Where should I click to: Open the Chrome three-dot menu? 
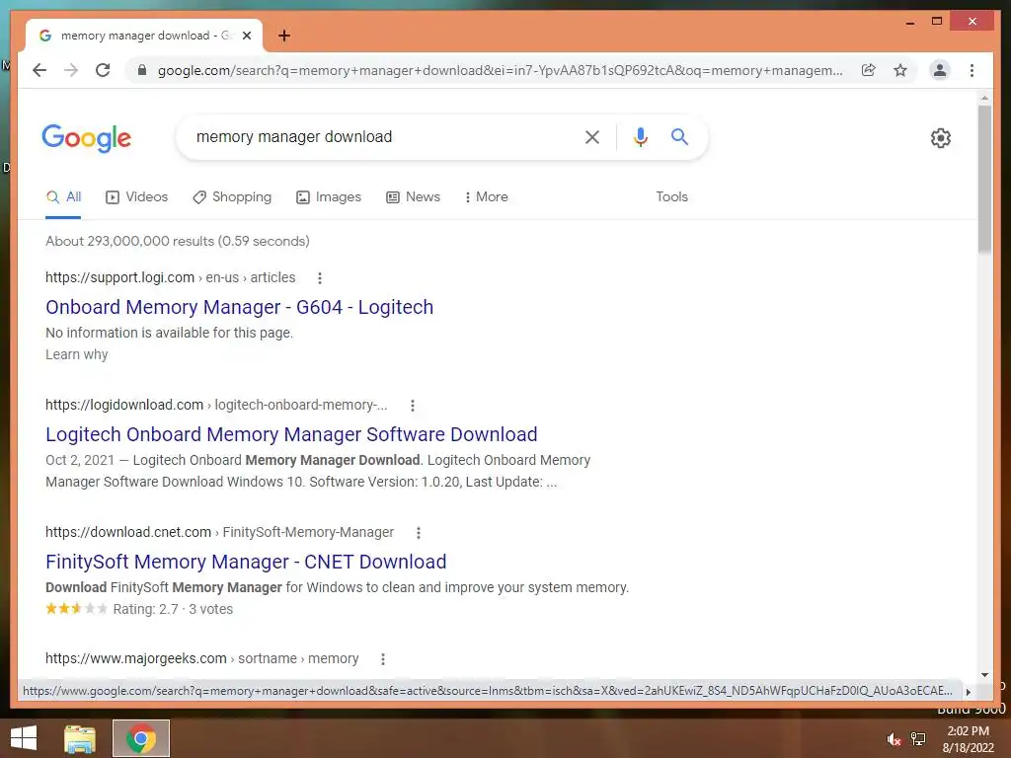(x=972, y=70)
